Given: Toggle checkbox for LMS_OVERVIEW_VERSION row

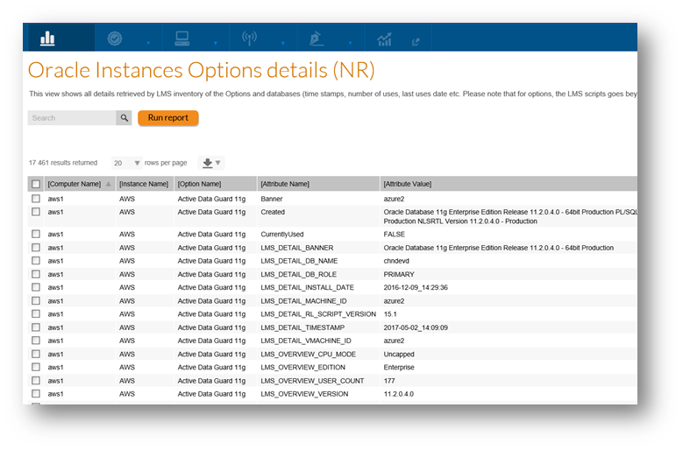Looking at the screenshot, I should coord(36,394).
